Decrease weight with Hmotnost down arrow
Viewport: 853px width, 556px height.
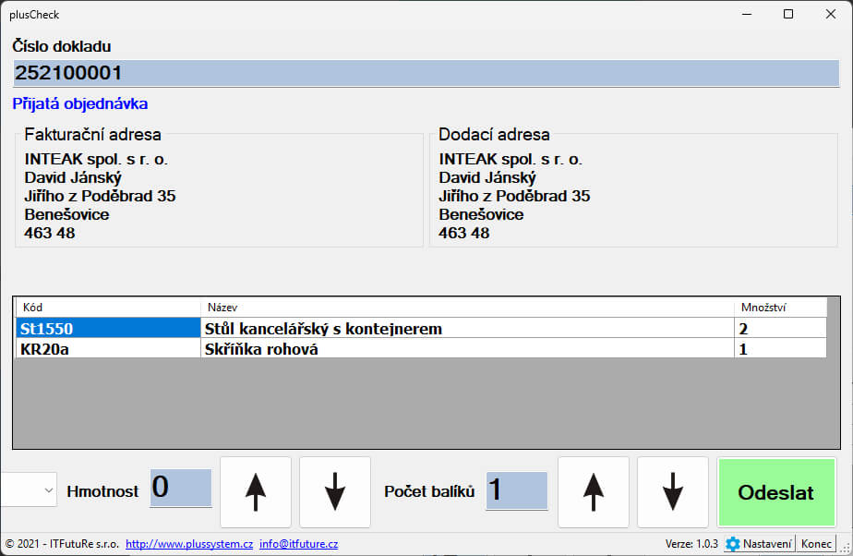tap(335, 491)
